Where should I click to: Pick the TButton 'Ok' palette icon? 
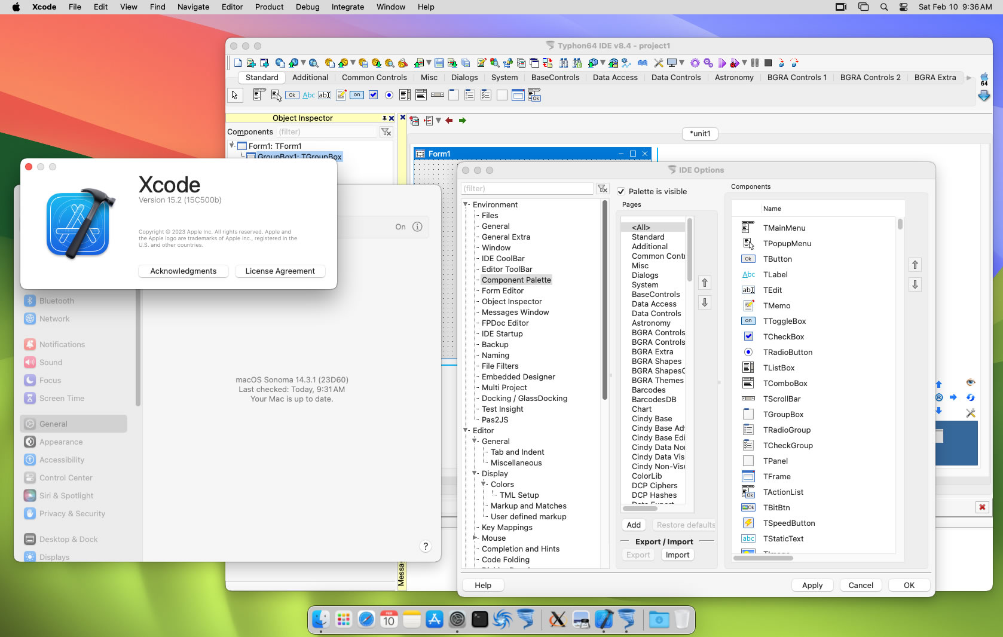click(292, 94)
